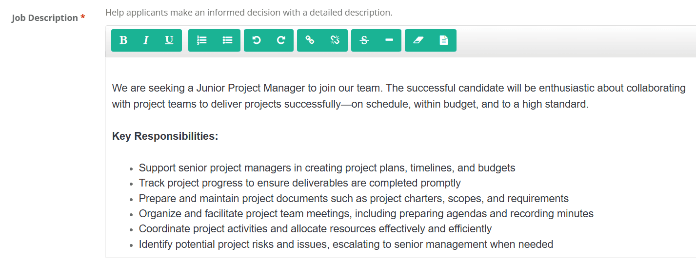Remove link with the unlink icon
696x262 pixels.
point(335,40)
